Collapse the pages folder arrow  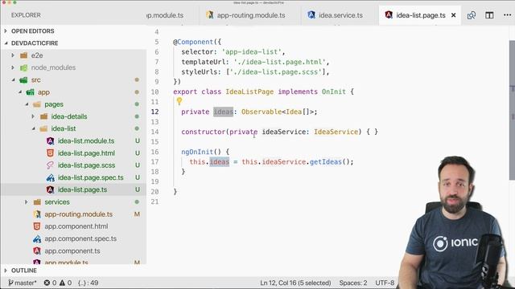tap(27, 104)
